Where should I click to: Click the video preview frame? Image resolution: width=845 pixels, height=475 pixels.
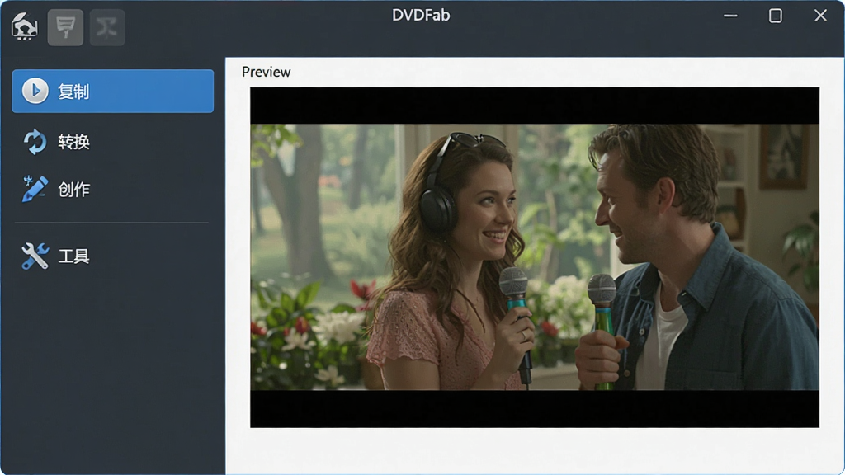(x=535, y=257)
